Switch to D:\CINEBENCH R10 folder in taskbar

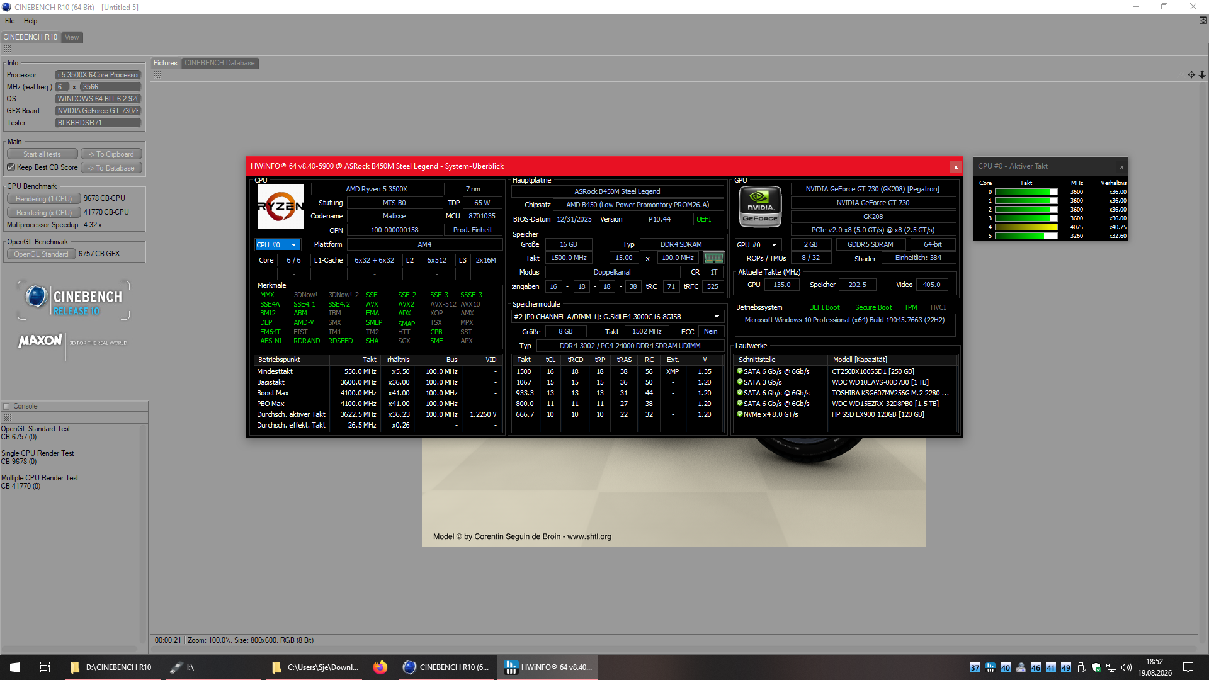tap(111, 667)
